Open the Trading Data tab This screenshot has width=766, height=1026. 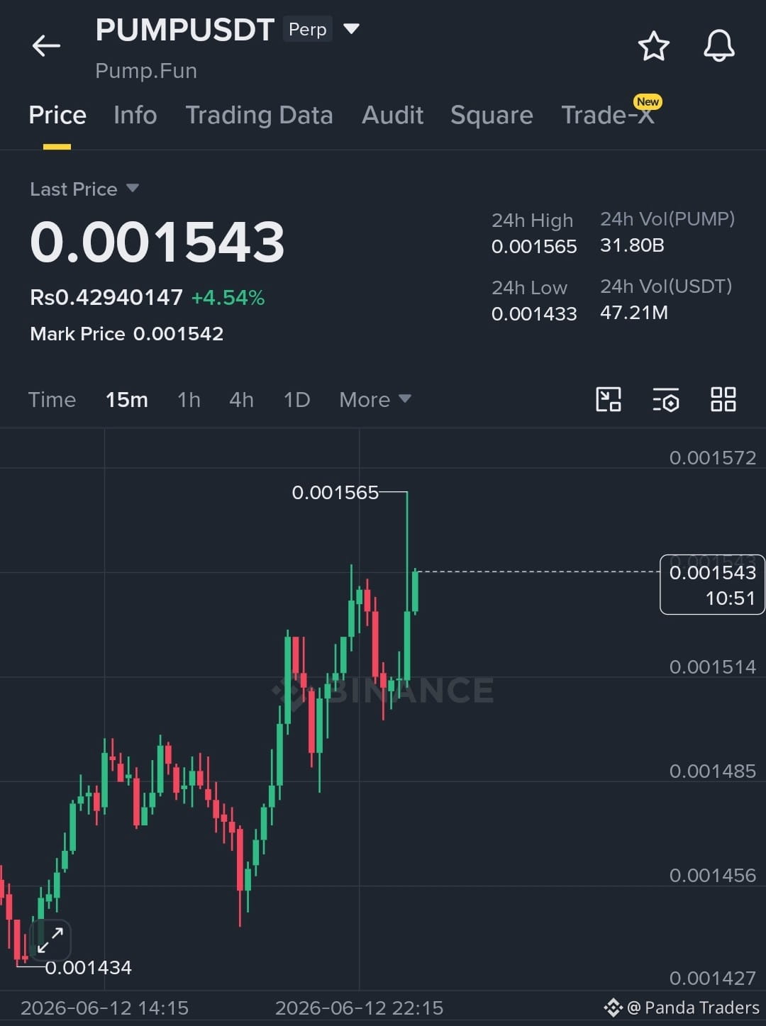pos(259,115)
